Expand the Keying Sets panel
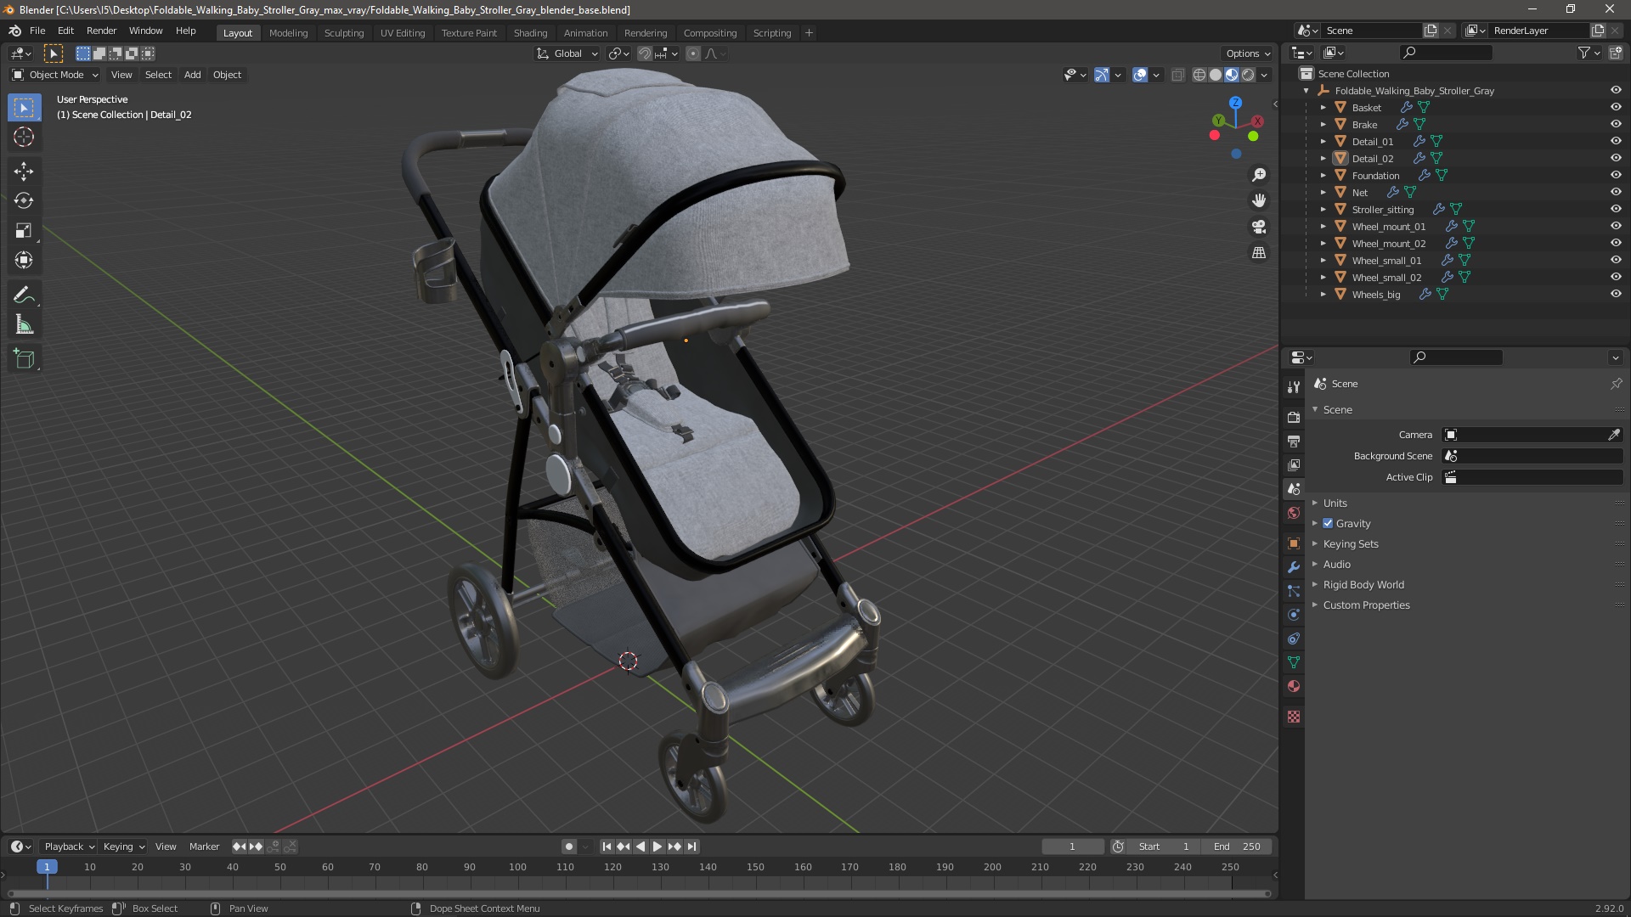This screenshot has height=917, width=1631. coord(1350,544)
